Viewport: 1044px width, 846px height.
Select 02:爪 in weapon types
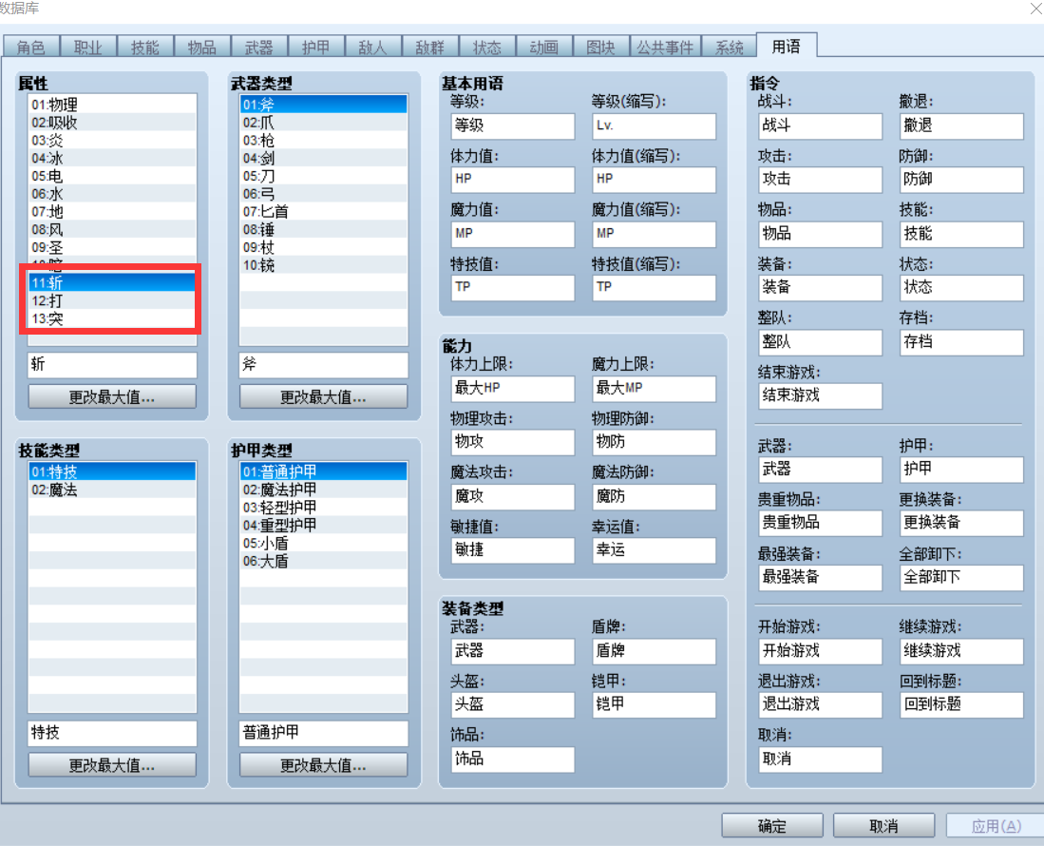[x=324, y=123]
